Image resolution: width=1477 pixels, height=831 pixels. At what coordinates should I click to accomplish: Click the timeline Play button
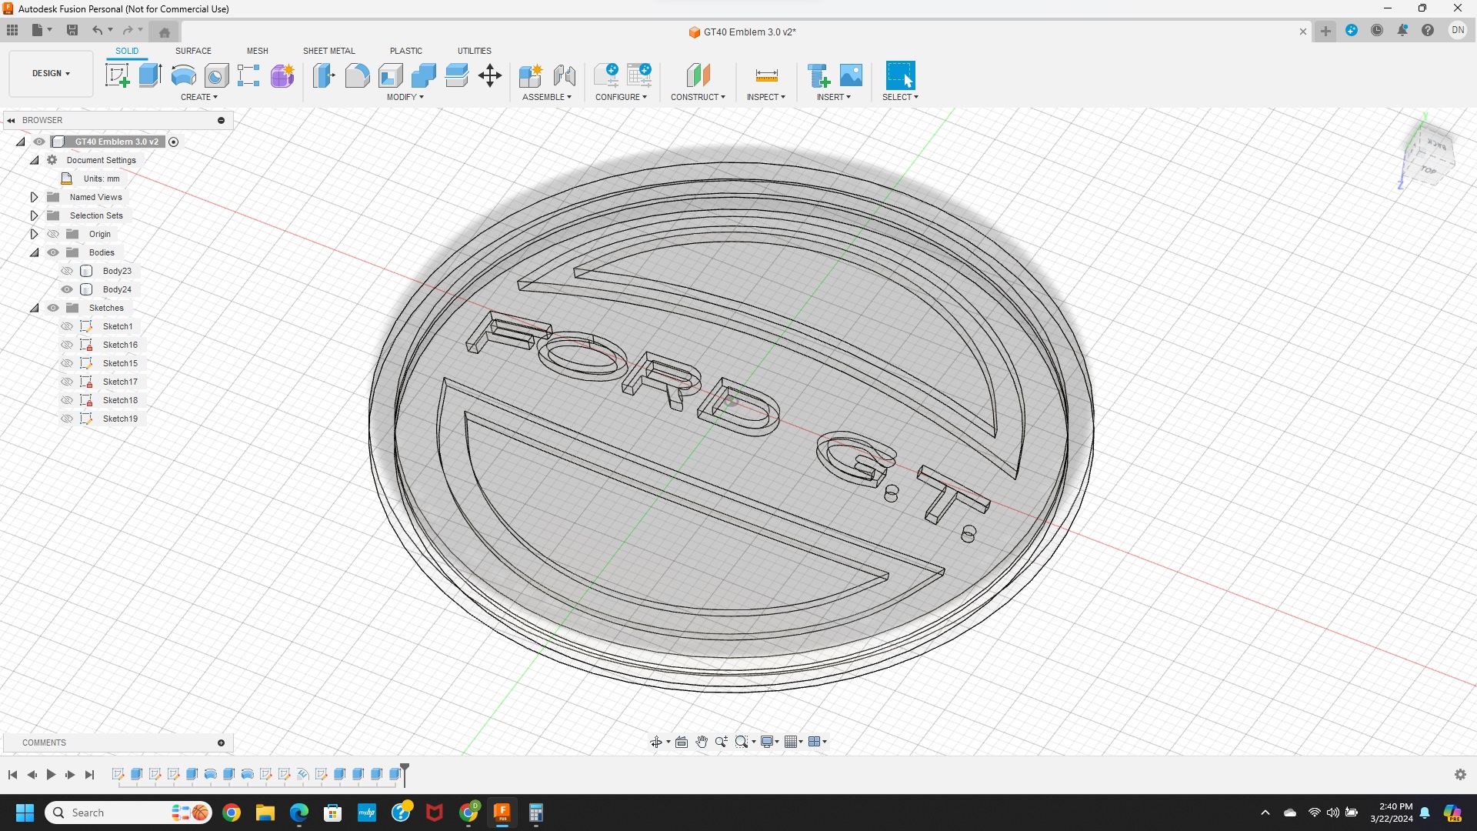51,775
